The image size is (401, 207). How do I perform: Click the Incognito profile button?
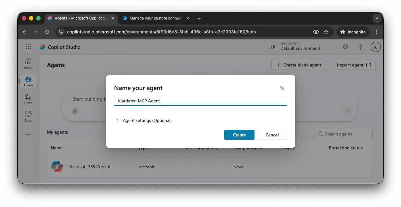tap(353, 32)
